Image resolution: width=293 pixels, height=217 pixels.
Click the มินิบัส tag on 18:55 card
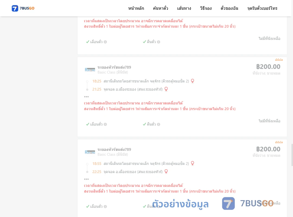point(279,142)
